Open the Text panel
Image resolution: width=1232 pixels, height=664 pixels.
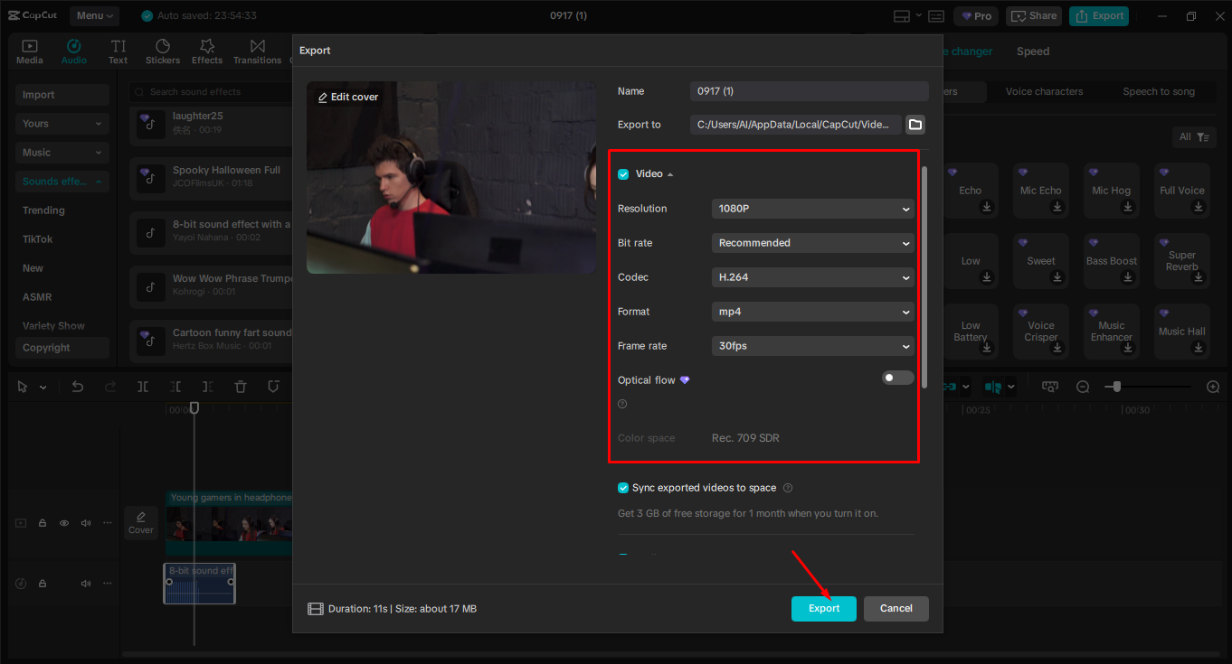(118, 51)
